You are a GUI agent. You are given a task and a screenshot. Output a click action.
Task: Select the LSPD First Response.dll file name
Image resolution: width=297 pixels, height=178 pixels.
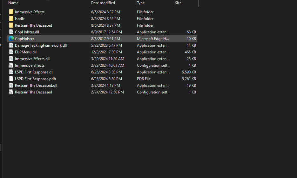point(34,72)
